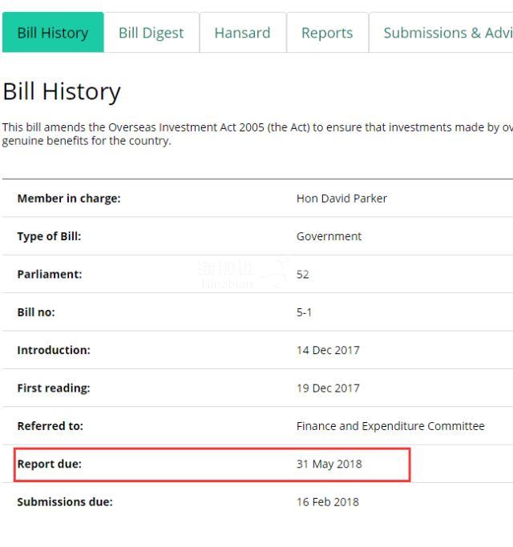Click Submissions due date 16 Feb 2018
513x547 pixels.
click(328, 502)
